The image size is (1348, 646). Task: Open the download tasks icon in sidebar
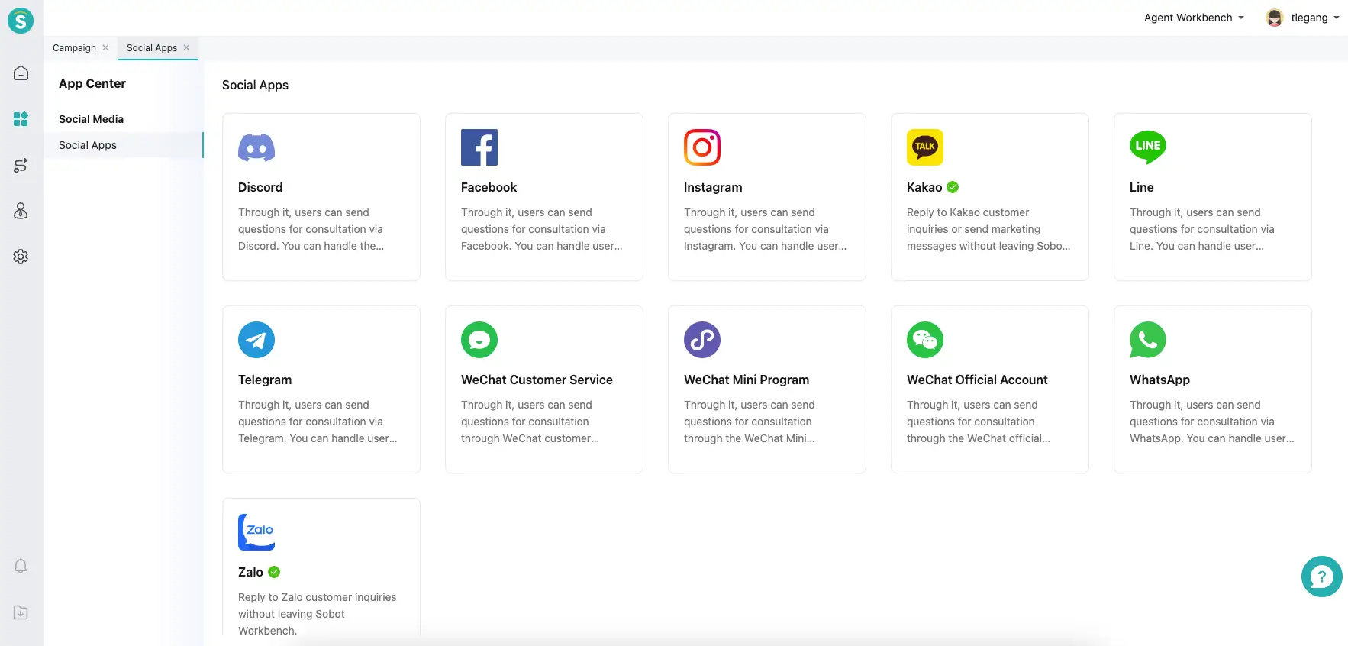(x=21, y=612)
